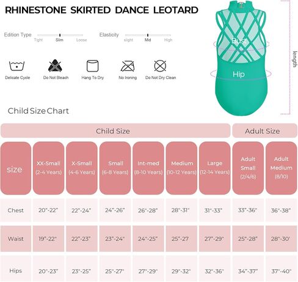The height and width of the screenshot is (282, 298).
Task: Click the Delicate Cycle wash icon
Action: pyautogui.click(x=16, y=65)
